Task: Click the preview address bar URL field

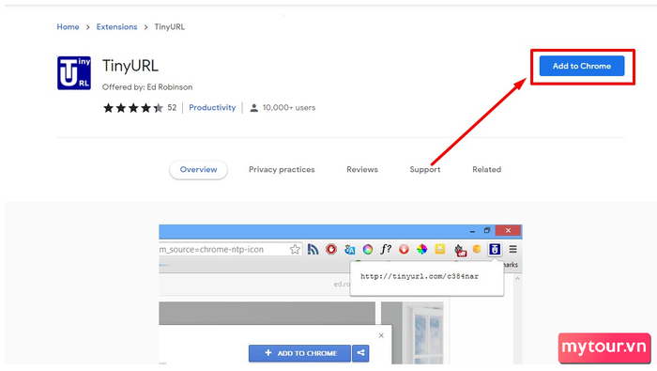Action: (x=230, y=250)
